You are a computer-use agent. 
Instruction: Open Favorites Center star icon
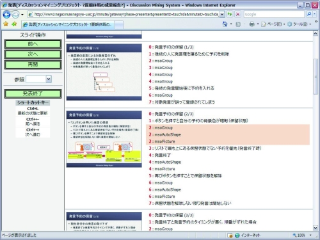coord(6,24)
